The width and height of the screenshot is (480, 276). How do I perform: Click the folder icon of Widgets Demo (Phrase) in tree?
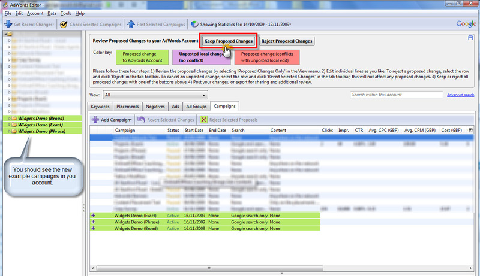(14, 131)
